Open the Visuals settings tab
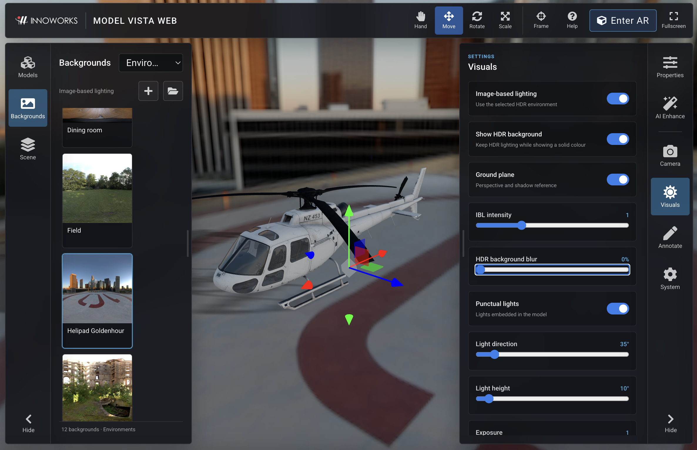Image resolution: width=697 pixels, height=450 pixels. click(670, 197)
